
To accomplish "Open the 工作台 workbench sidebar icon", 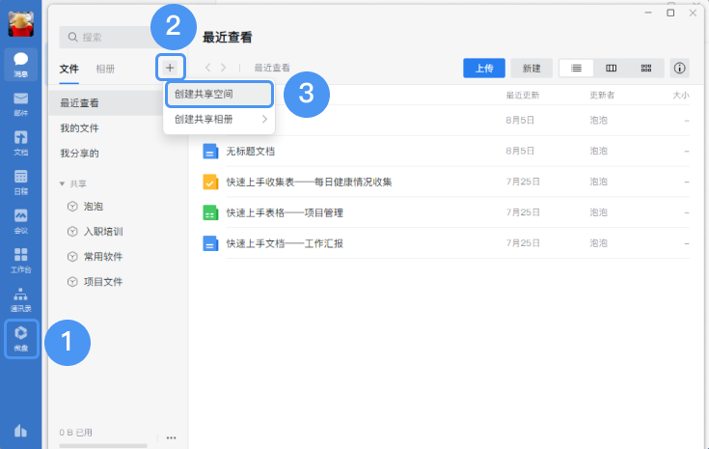I will click(x=20, y=260).
